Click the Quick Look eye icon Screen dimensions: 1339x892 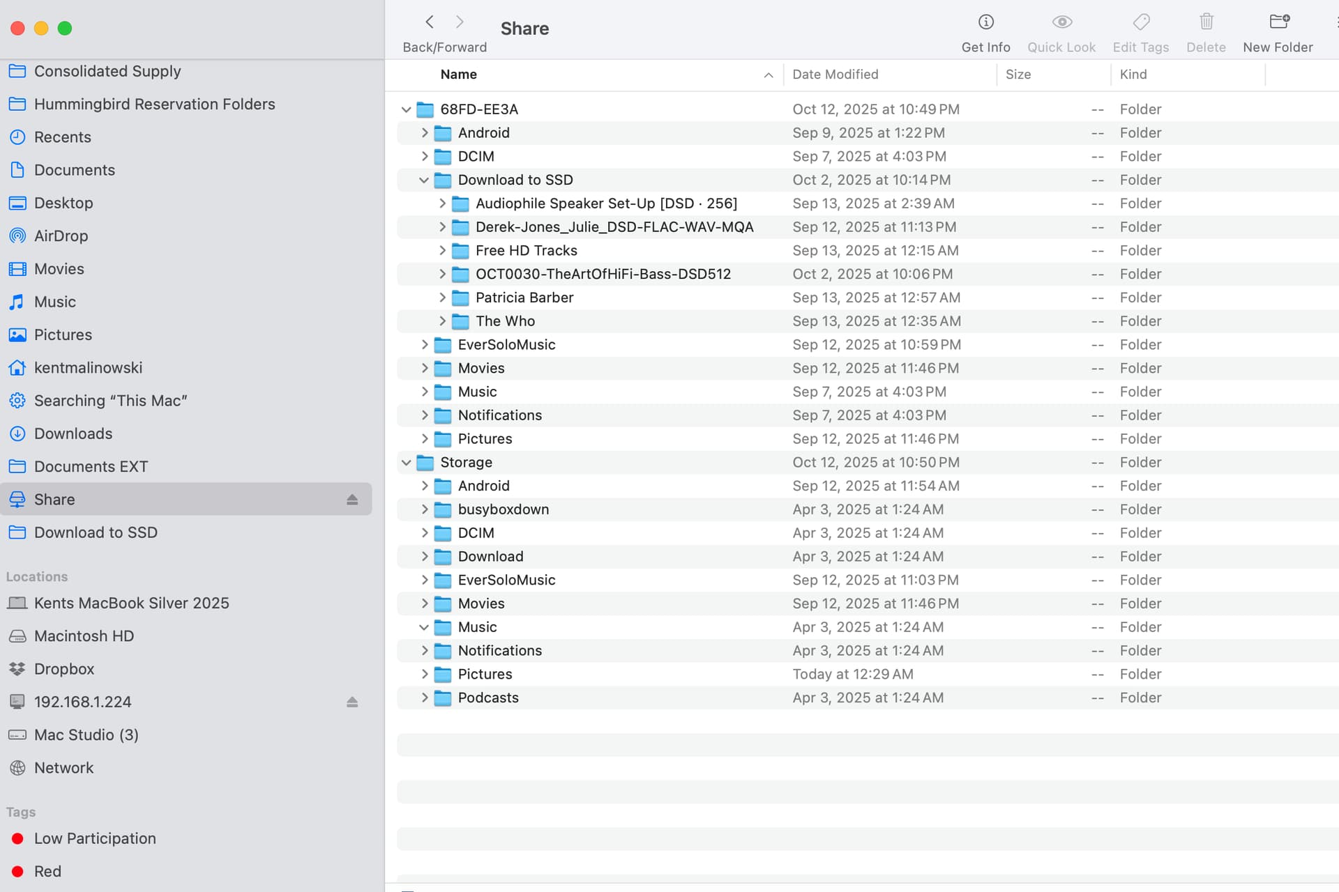point(1061,22)
